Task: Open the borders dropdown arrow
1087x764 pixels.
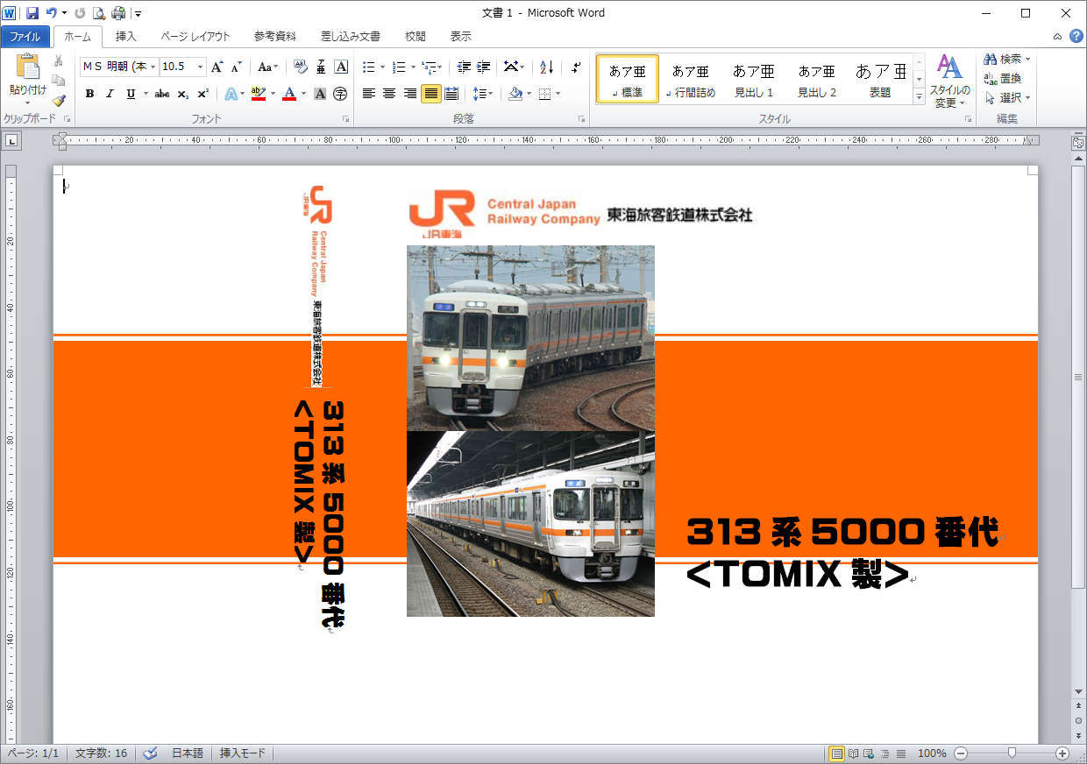Action: (x=558, y=94)
